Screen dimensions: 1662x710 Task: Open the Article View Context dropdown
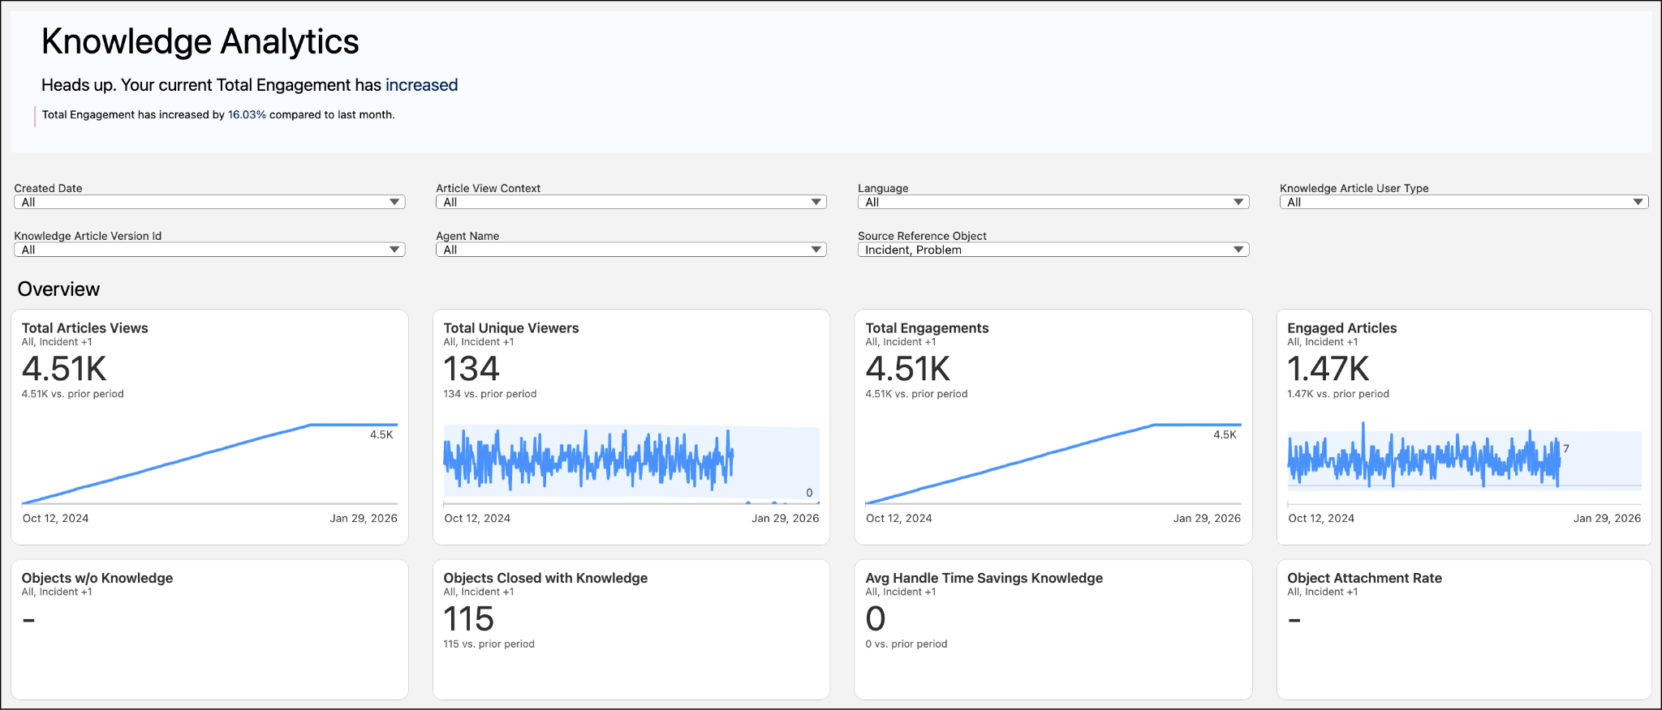click(x=631, y=202)
